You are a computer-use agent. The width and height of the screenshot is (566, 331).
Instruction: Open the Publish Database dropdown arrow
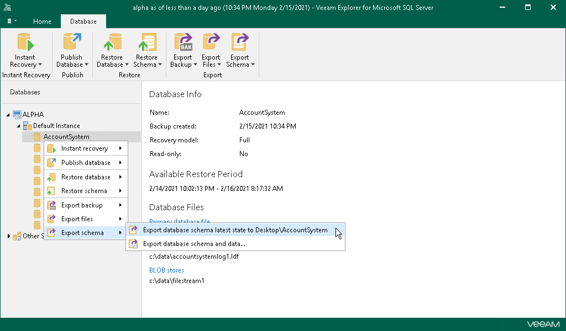coord(86,65)
